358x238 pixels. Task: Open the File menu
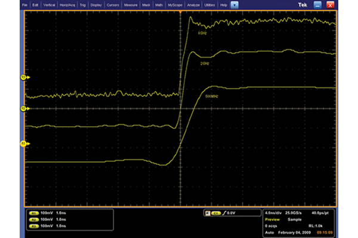(x=25, y=4)
